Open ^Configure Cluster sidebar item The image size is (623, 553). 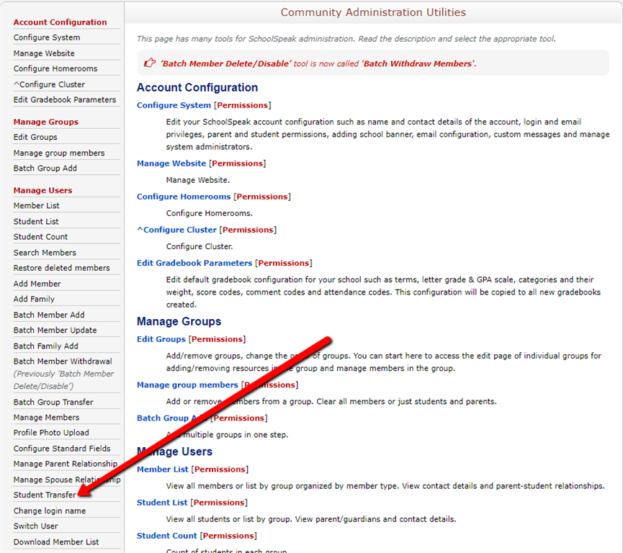(x=49, y=84)
